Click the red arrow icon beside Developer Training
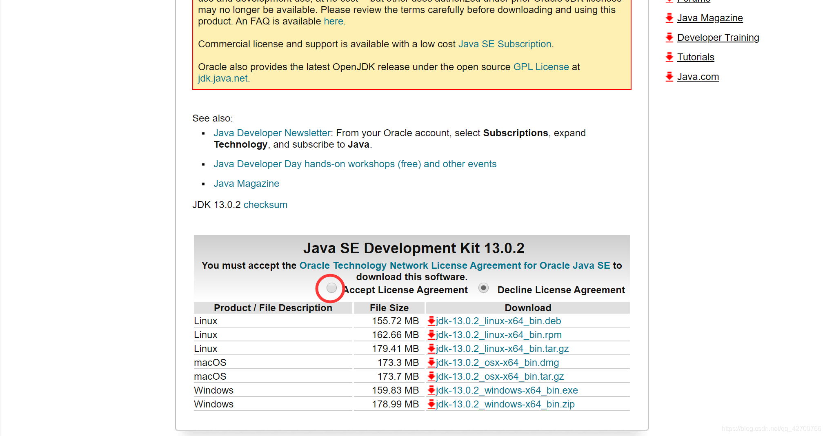This screenshot has width=825, height=436. click(x=669, y=38)
